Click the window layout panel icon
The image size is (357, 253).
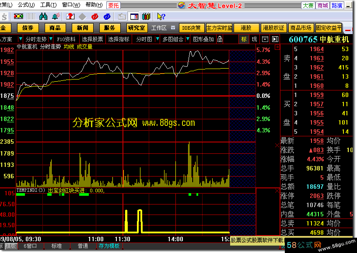point(134,17)
